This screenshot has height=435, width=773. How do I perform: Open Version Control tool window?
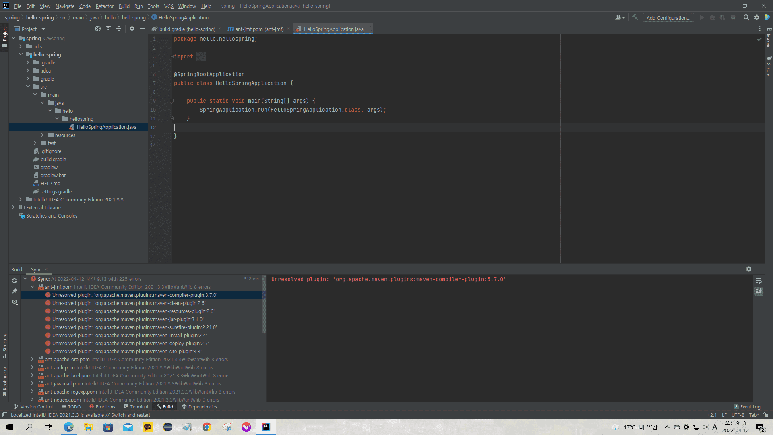(33, 407)
